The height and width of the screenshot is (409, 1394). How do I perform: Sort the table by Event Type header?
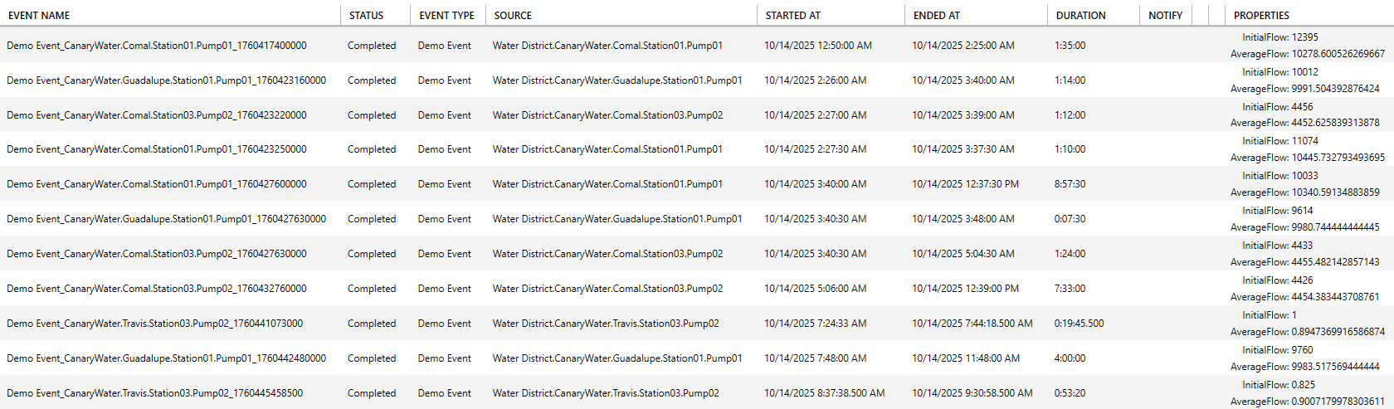446,15
